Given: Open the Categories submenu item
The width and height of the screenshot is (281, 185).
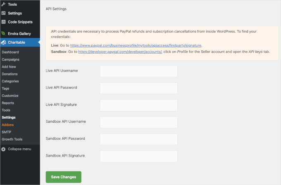Looking at the screenshot, I should click(10, 81).
